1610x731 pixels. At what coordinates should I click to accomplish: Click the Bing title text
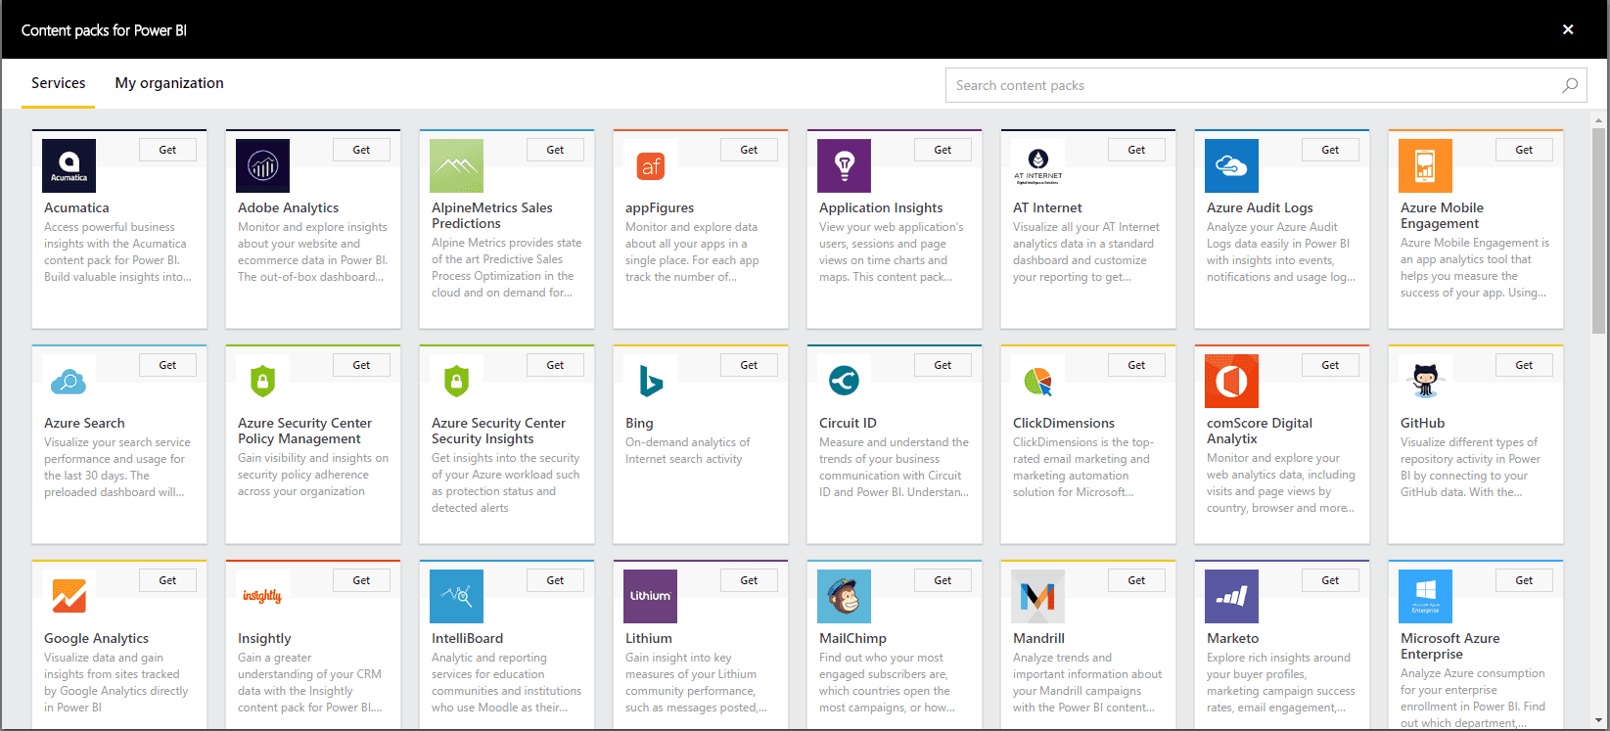click(x=639, y=424)
